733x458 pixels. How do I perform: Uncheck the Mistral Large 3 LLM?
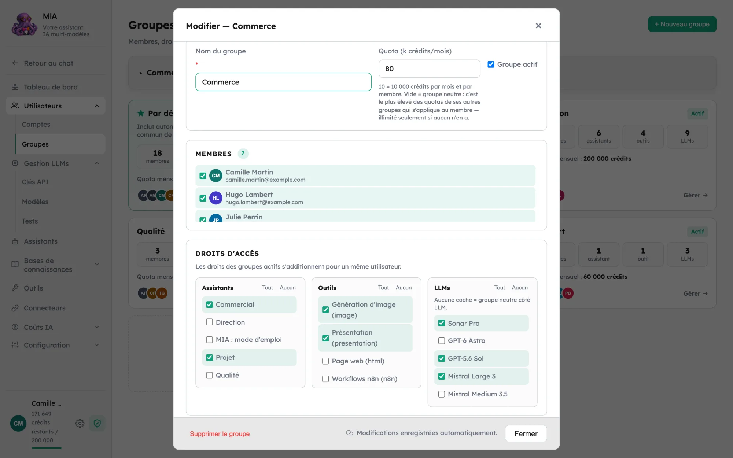coord(442,376)
